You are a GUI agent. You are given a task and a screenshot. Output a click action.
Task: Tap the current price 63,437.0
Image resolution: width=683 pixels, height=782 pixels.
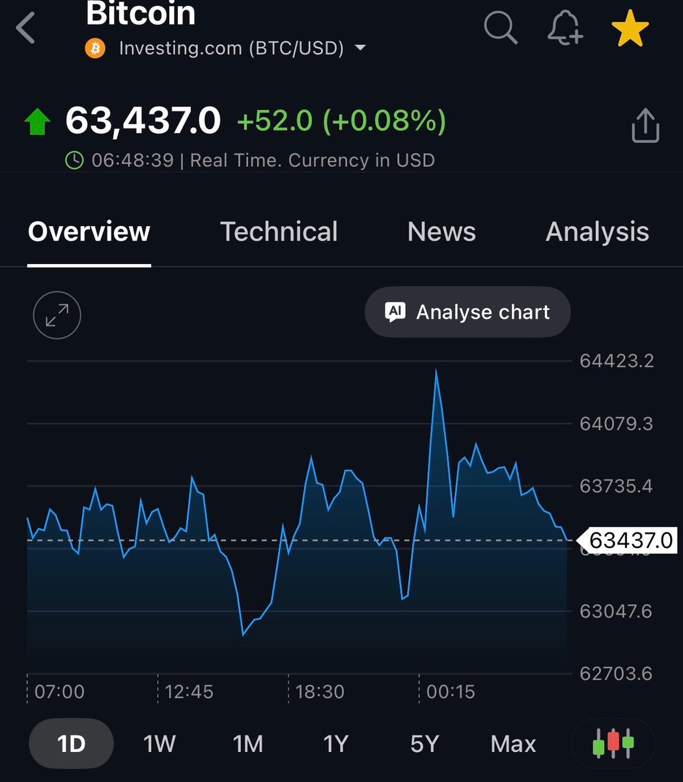point(143,121)
